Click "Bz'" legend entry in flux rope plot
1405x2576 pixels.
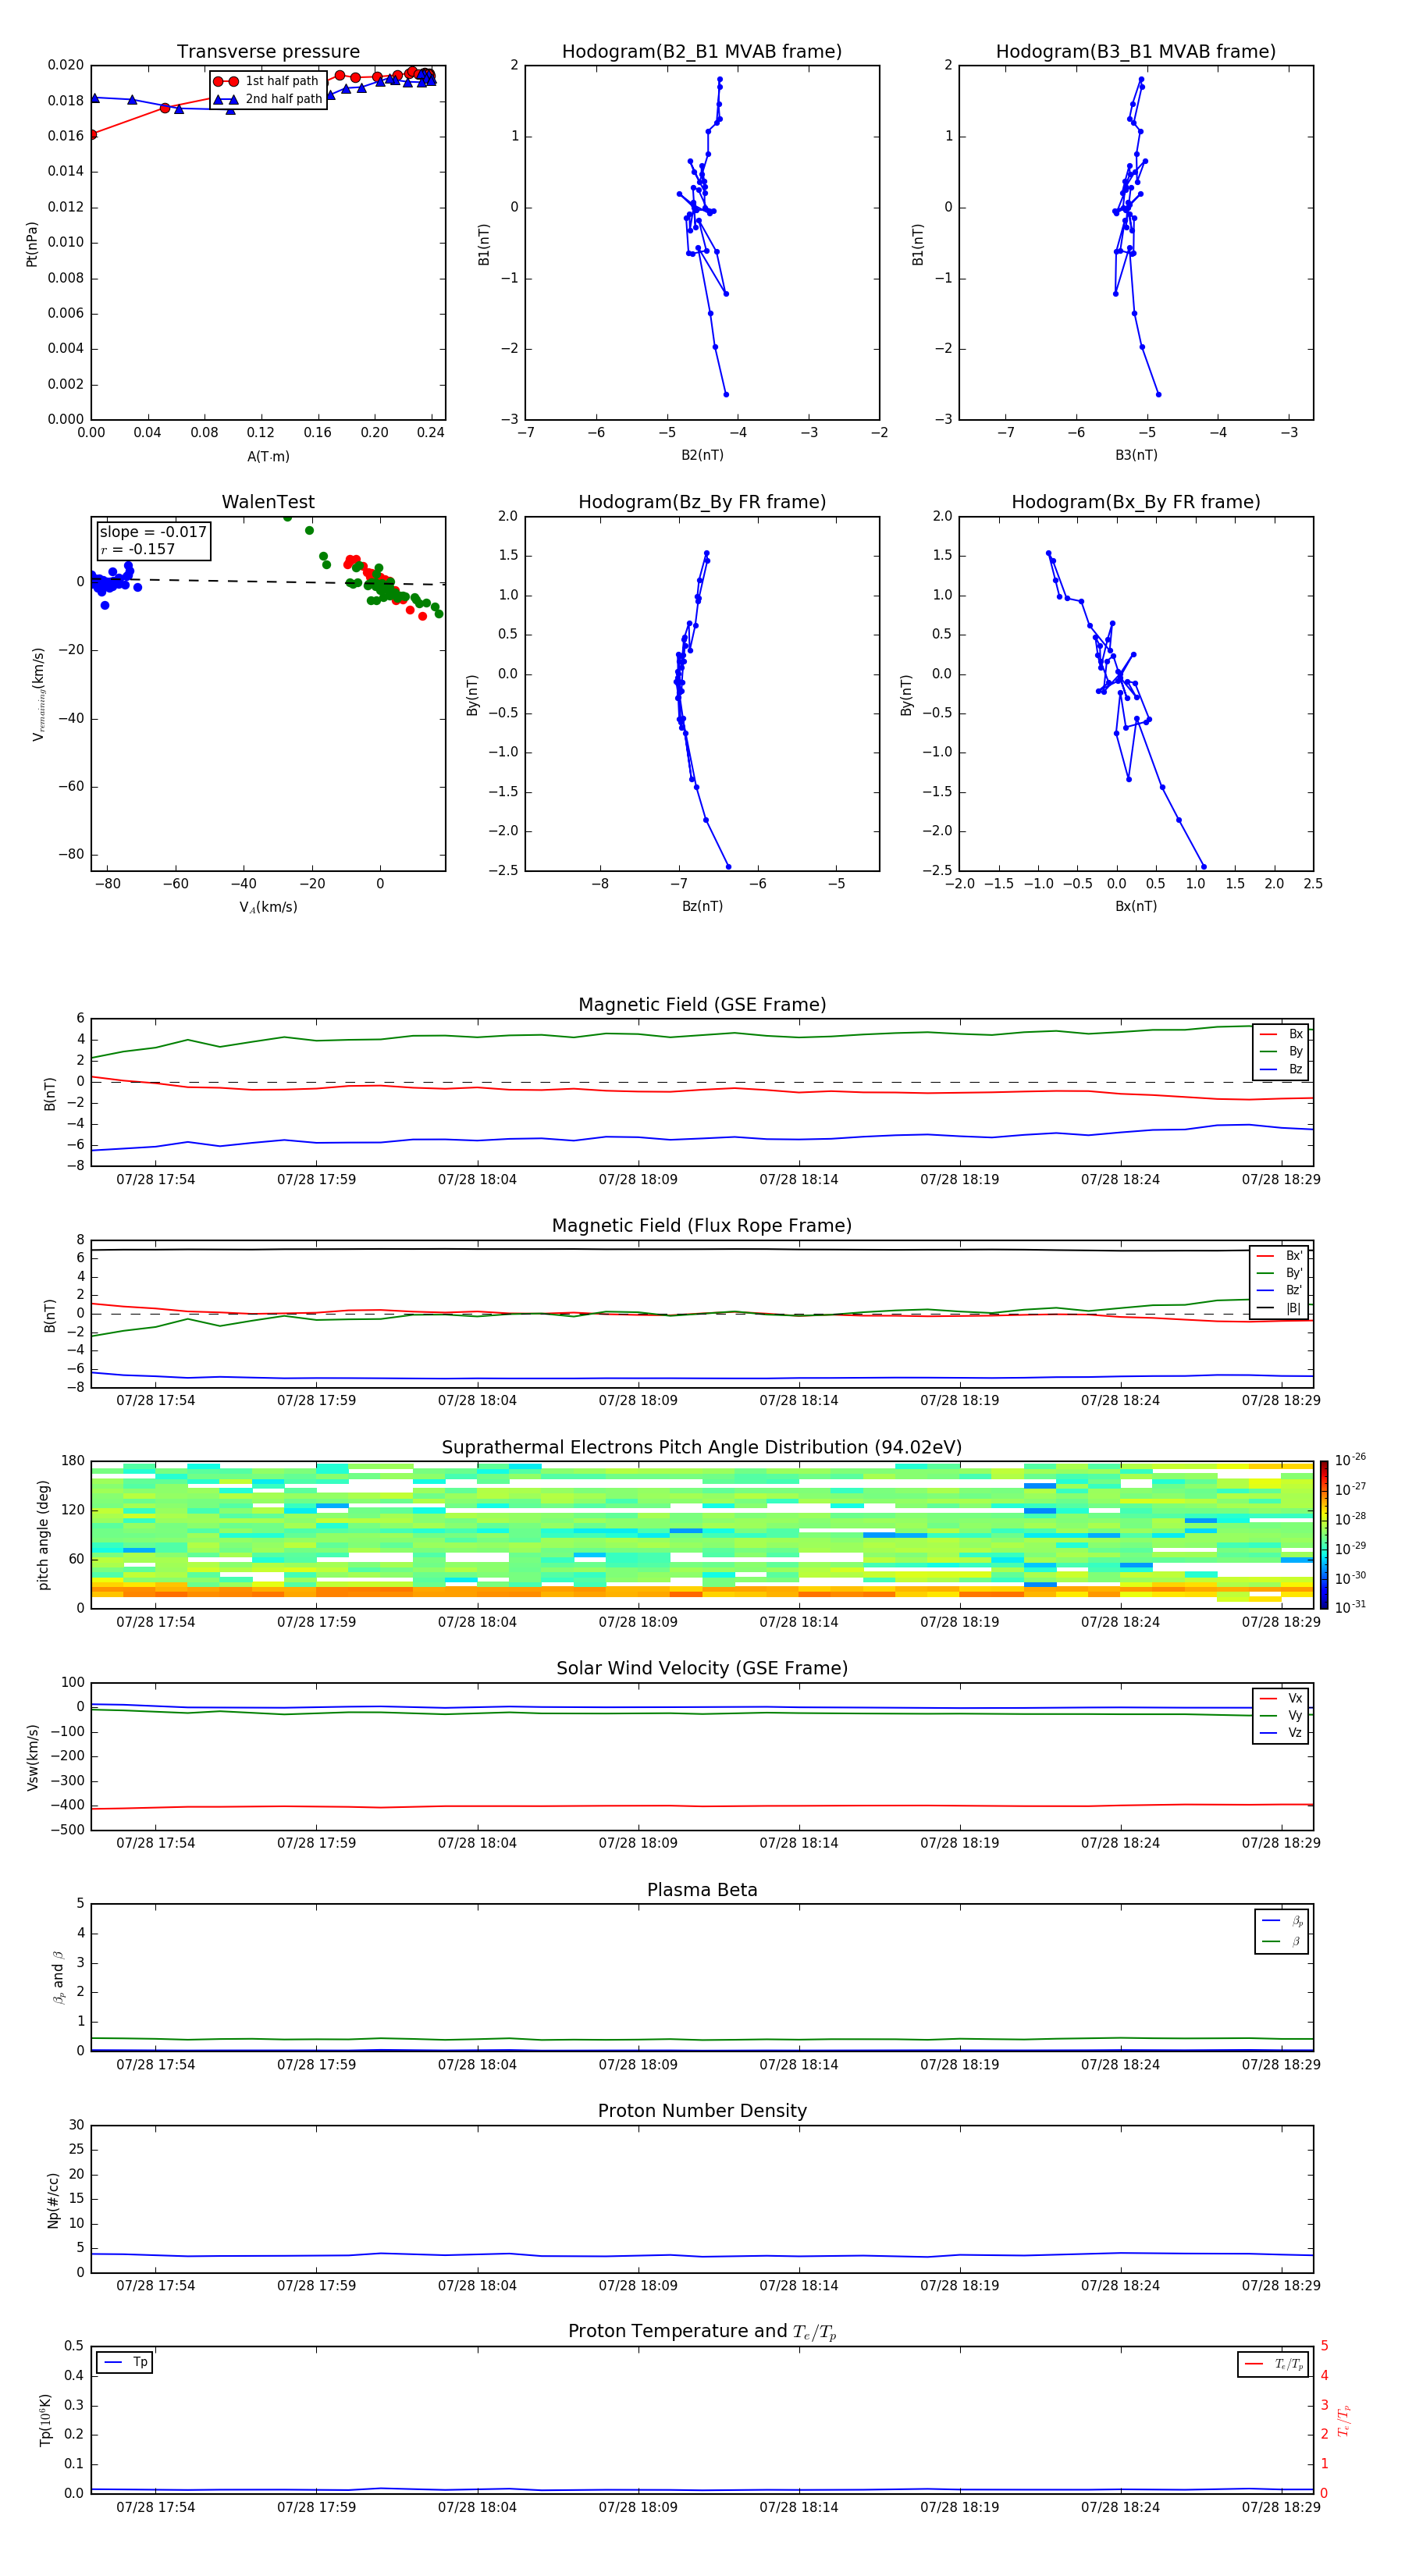[x=1280, y=1290]
